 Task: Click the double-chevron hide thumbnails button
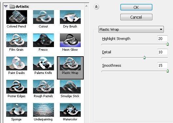(96, 7)
